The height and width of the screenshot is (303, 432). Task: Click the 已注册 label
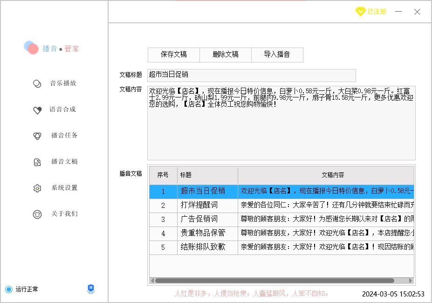[x=377, y=12]
